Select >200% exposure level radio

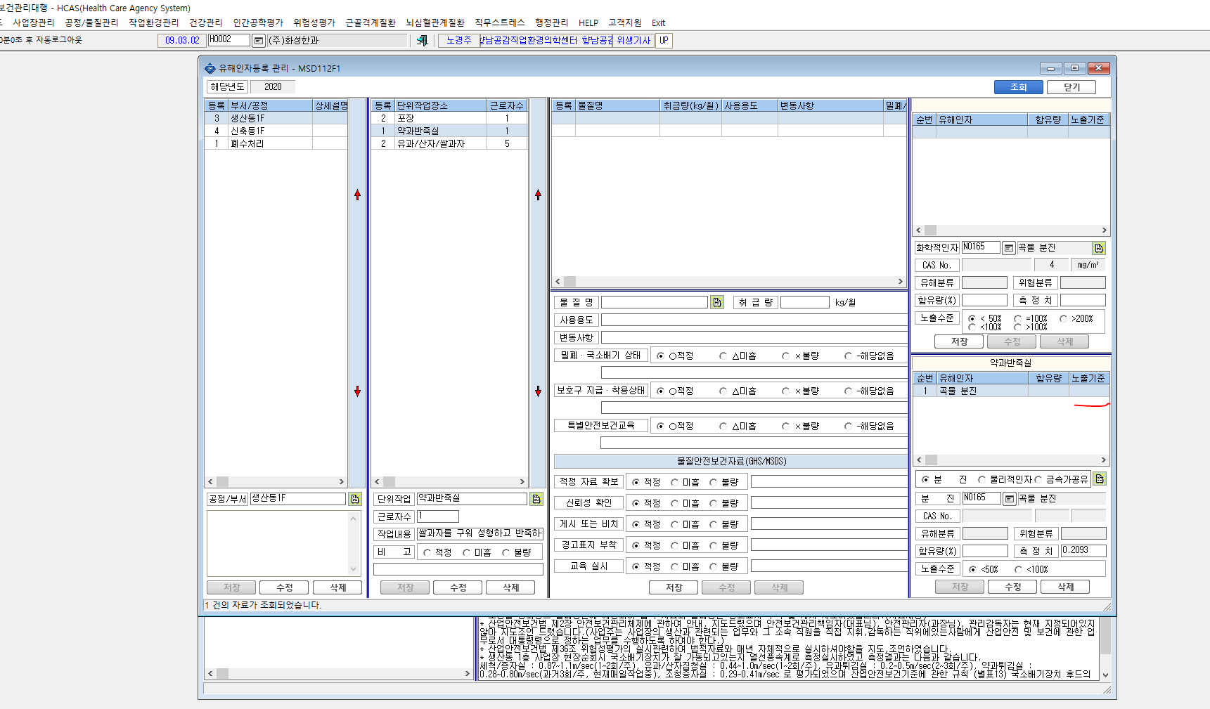point(1076,318)
